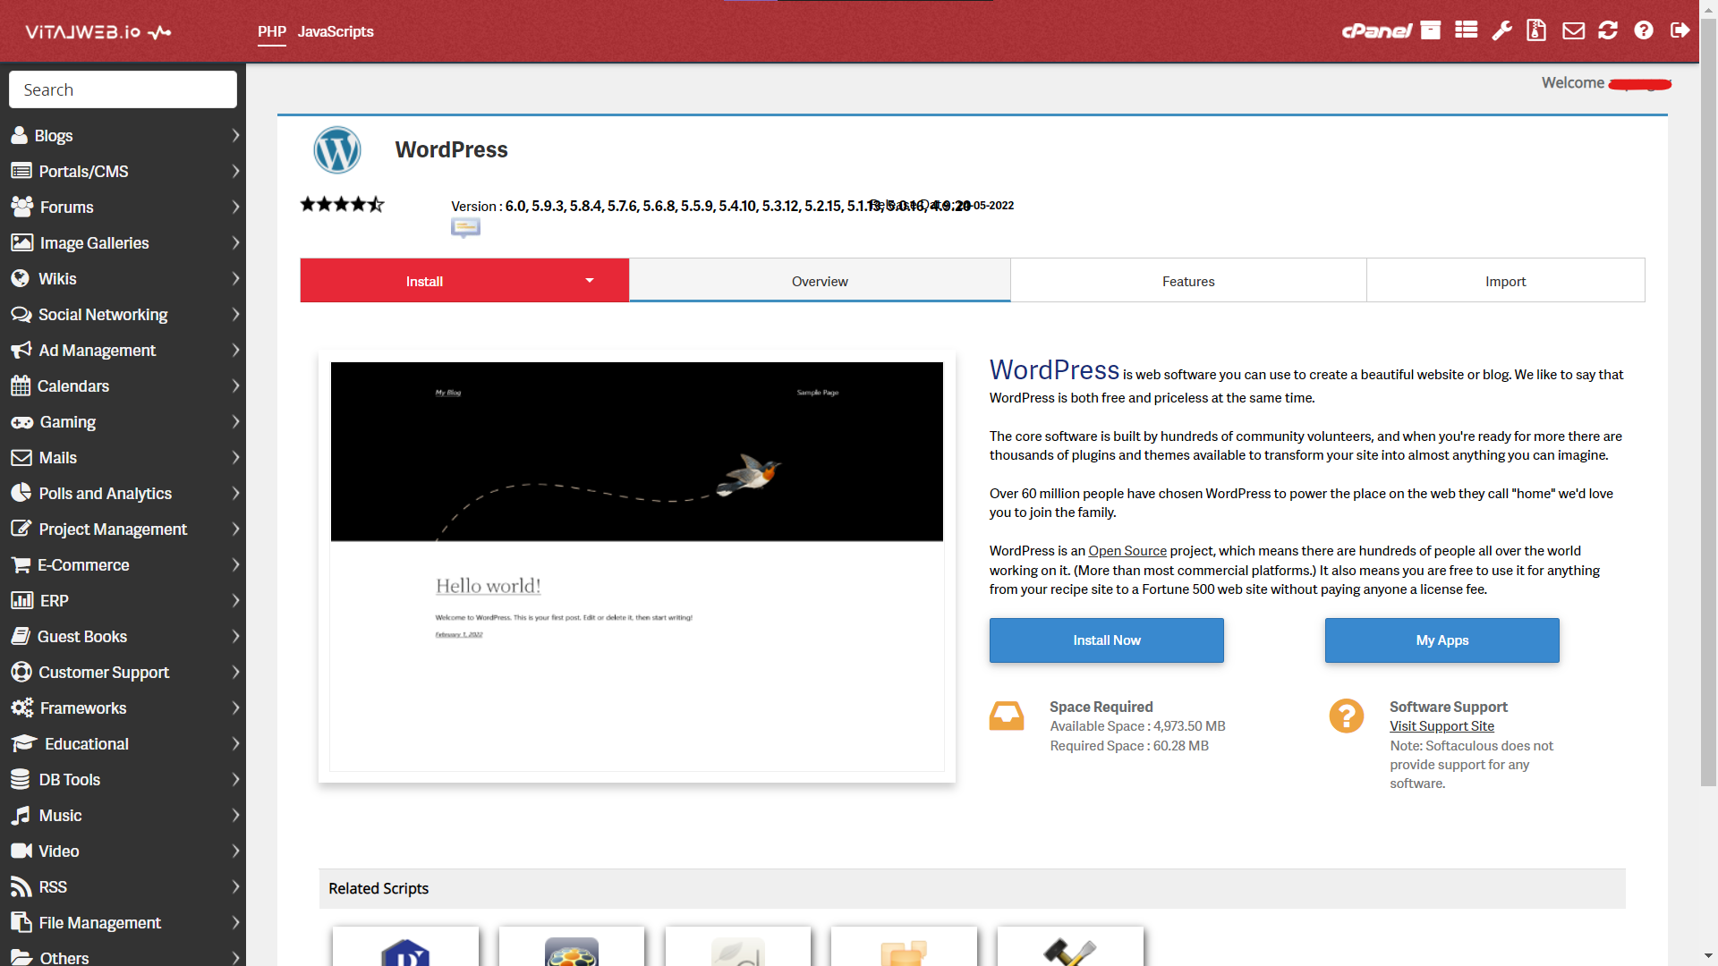Image resolution: width=1718 pixels, height=966 pixels.
Task: Open the reviews comment icon below version
Action: coord(465,228)
